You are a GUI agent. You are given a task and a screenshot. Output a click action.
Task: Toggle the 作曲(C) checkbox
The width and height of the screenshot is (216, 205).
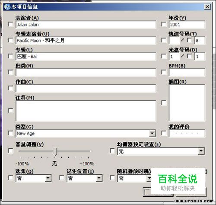(x=11, y=88)
